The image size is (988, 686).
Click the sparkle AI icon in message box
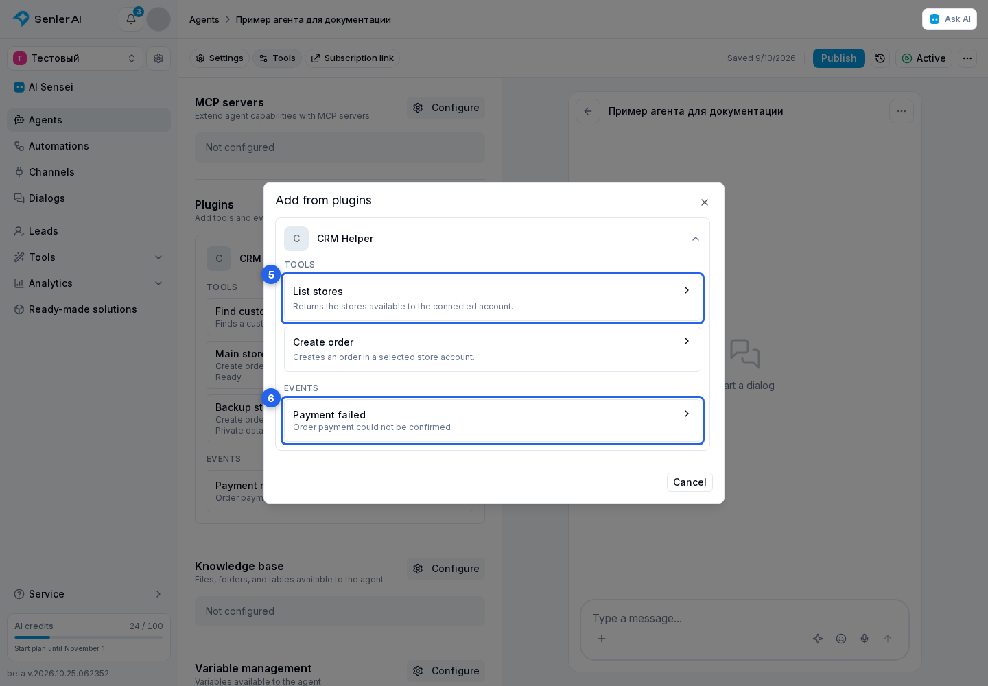point(818,639)
